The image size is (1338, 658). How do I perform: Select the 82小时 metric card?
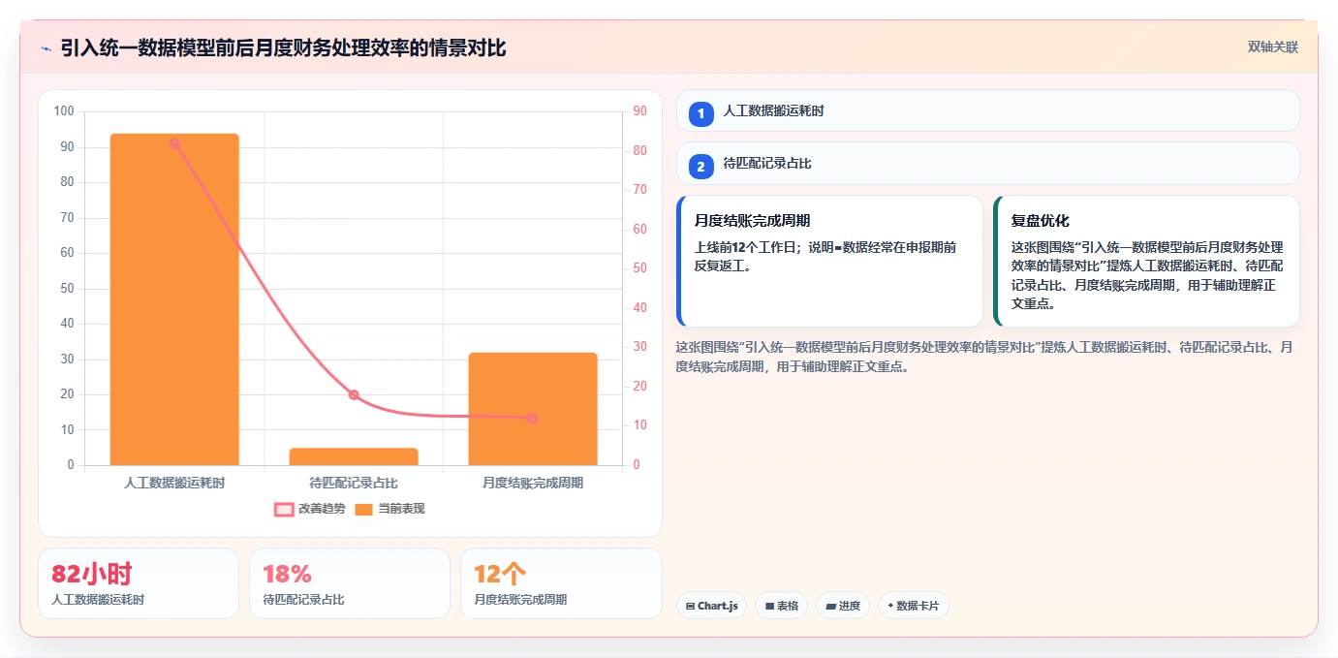(x=139, y=583)
